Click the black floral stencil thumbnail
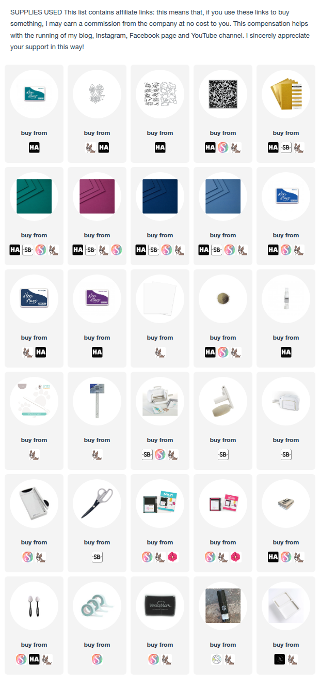This screenshot has width=320, height=685. 223,94
